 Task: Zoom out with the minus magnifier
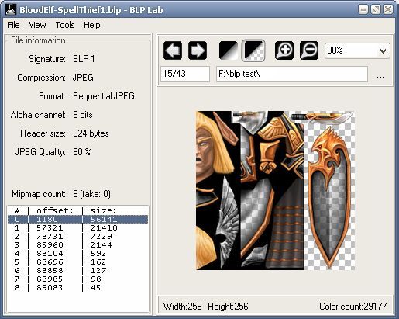[x=309, y=50]
